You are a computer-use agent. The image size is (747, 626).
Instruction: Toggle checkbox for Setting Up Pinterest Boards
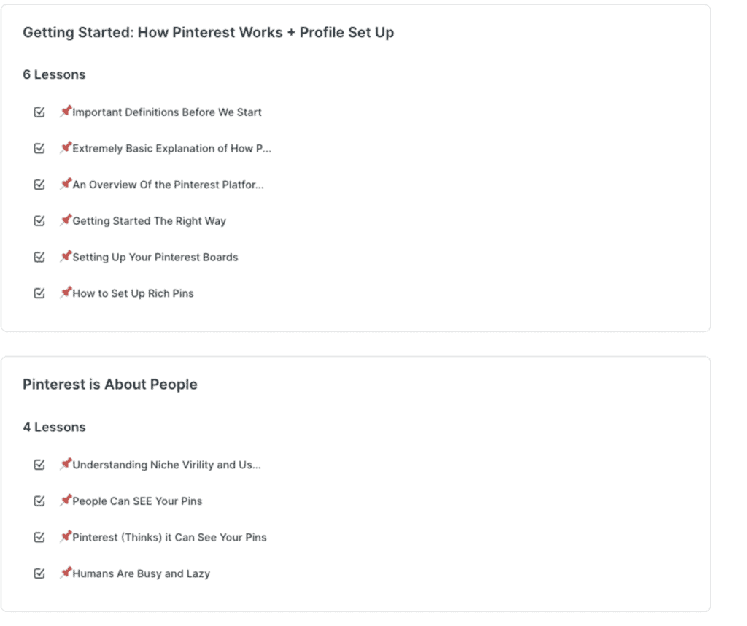click(x=39, y=258)
